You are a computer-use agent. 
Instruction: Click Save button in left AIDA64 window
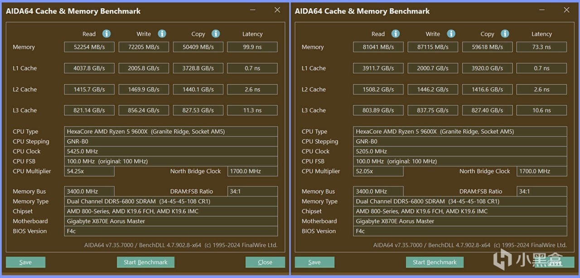25,262
